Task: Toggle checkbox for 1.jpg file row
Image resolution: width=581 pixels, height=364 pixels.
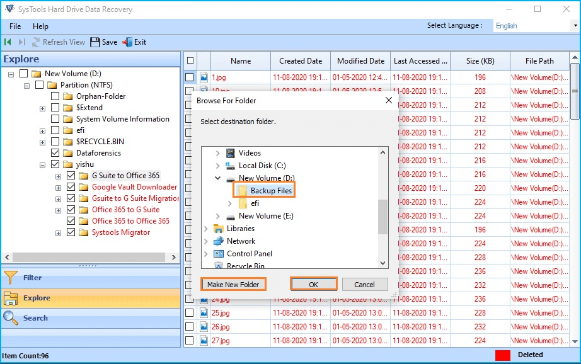Action: coord(190,77)
